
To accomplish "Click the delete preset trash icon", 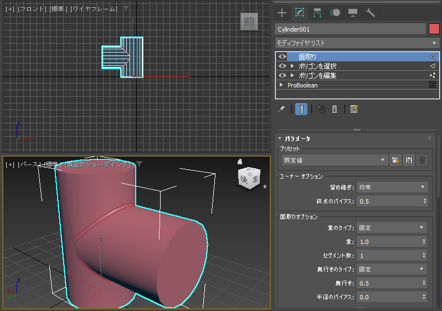I will coord(422,160).
